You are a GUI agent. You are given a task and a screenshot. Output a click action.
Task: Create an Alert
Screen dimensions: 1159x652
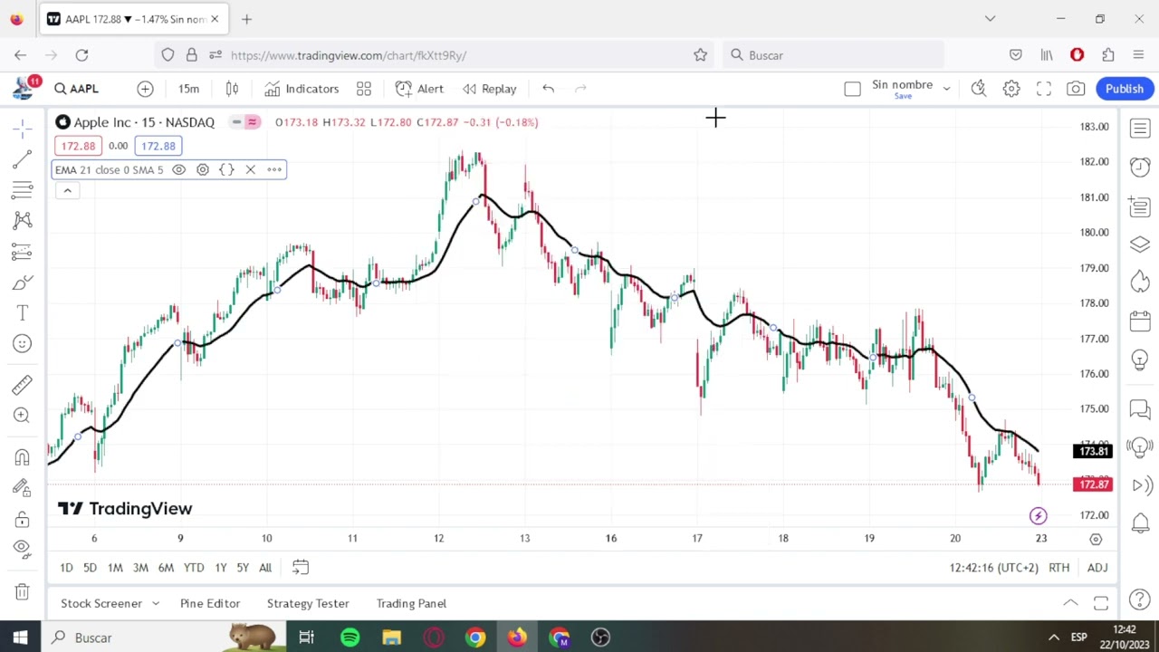click(420, 89)
